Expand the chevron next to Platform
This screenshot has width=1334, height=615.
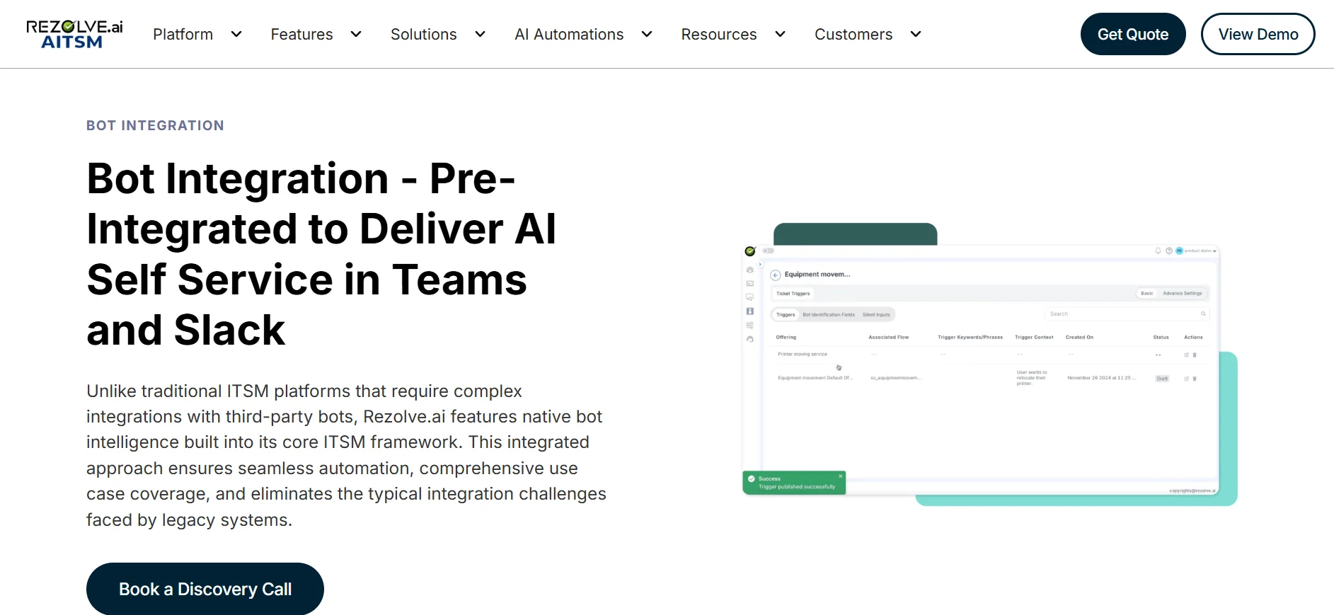[x=236, y=34]
